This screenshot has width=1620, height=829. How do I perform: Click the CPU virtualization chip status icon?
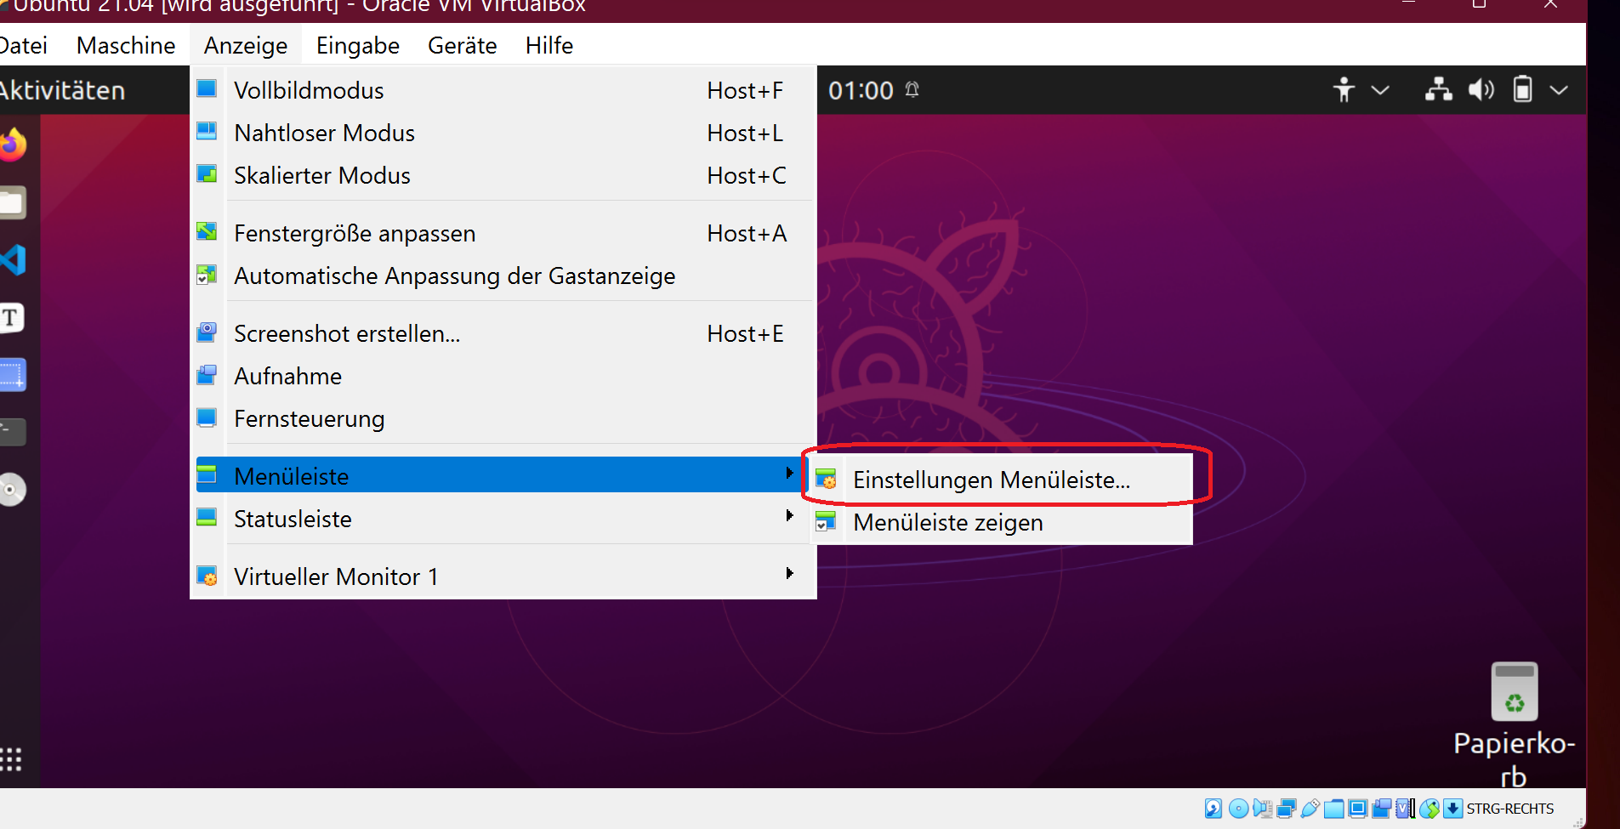click(1405, 808)
